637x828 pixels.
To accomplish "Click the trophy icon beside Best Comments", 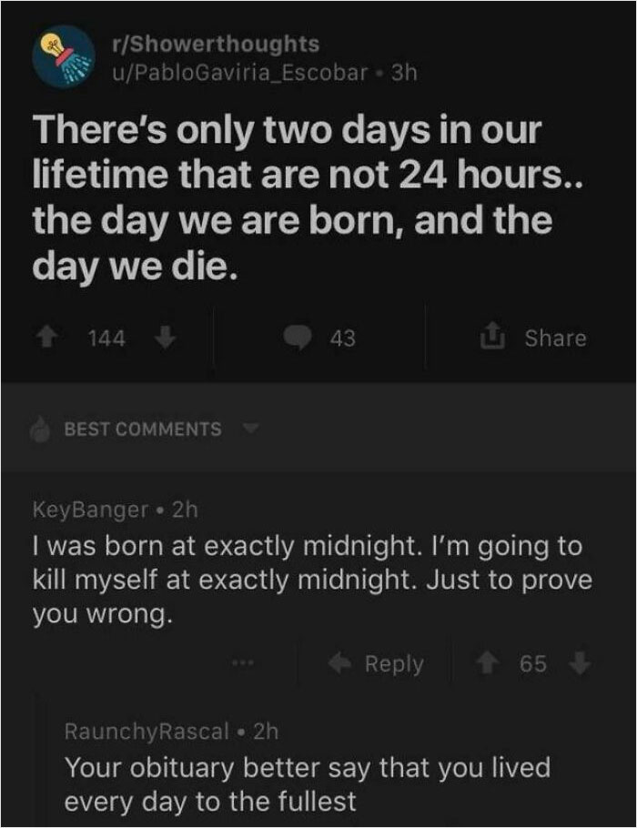I will (x=40, y=429).
